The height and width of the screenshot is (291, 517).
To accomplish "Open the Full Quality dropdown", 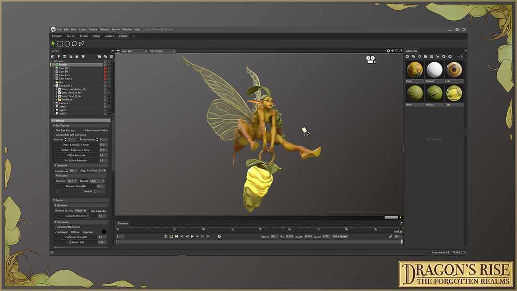I will coord(162,51).
